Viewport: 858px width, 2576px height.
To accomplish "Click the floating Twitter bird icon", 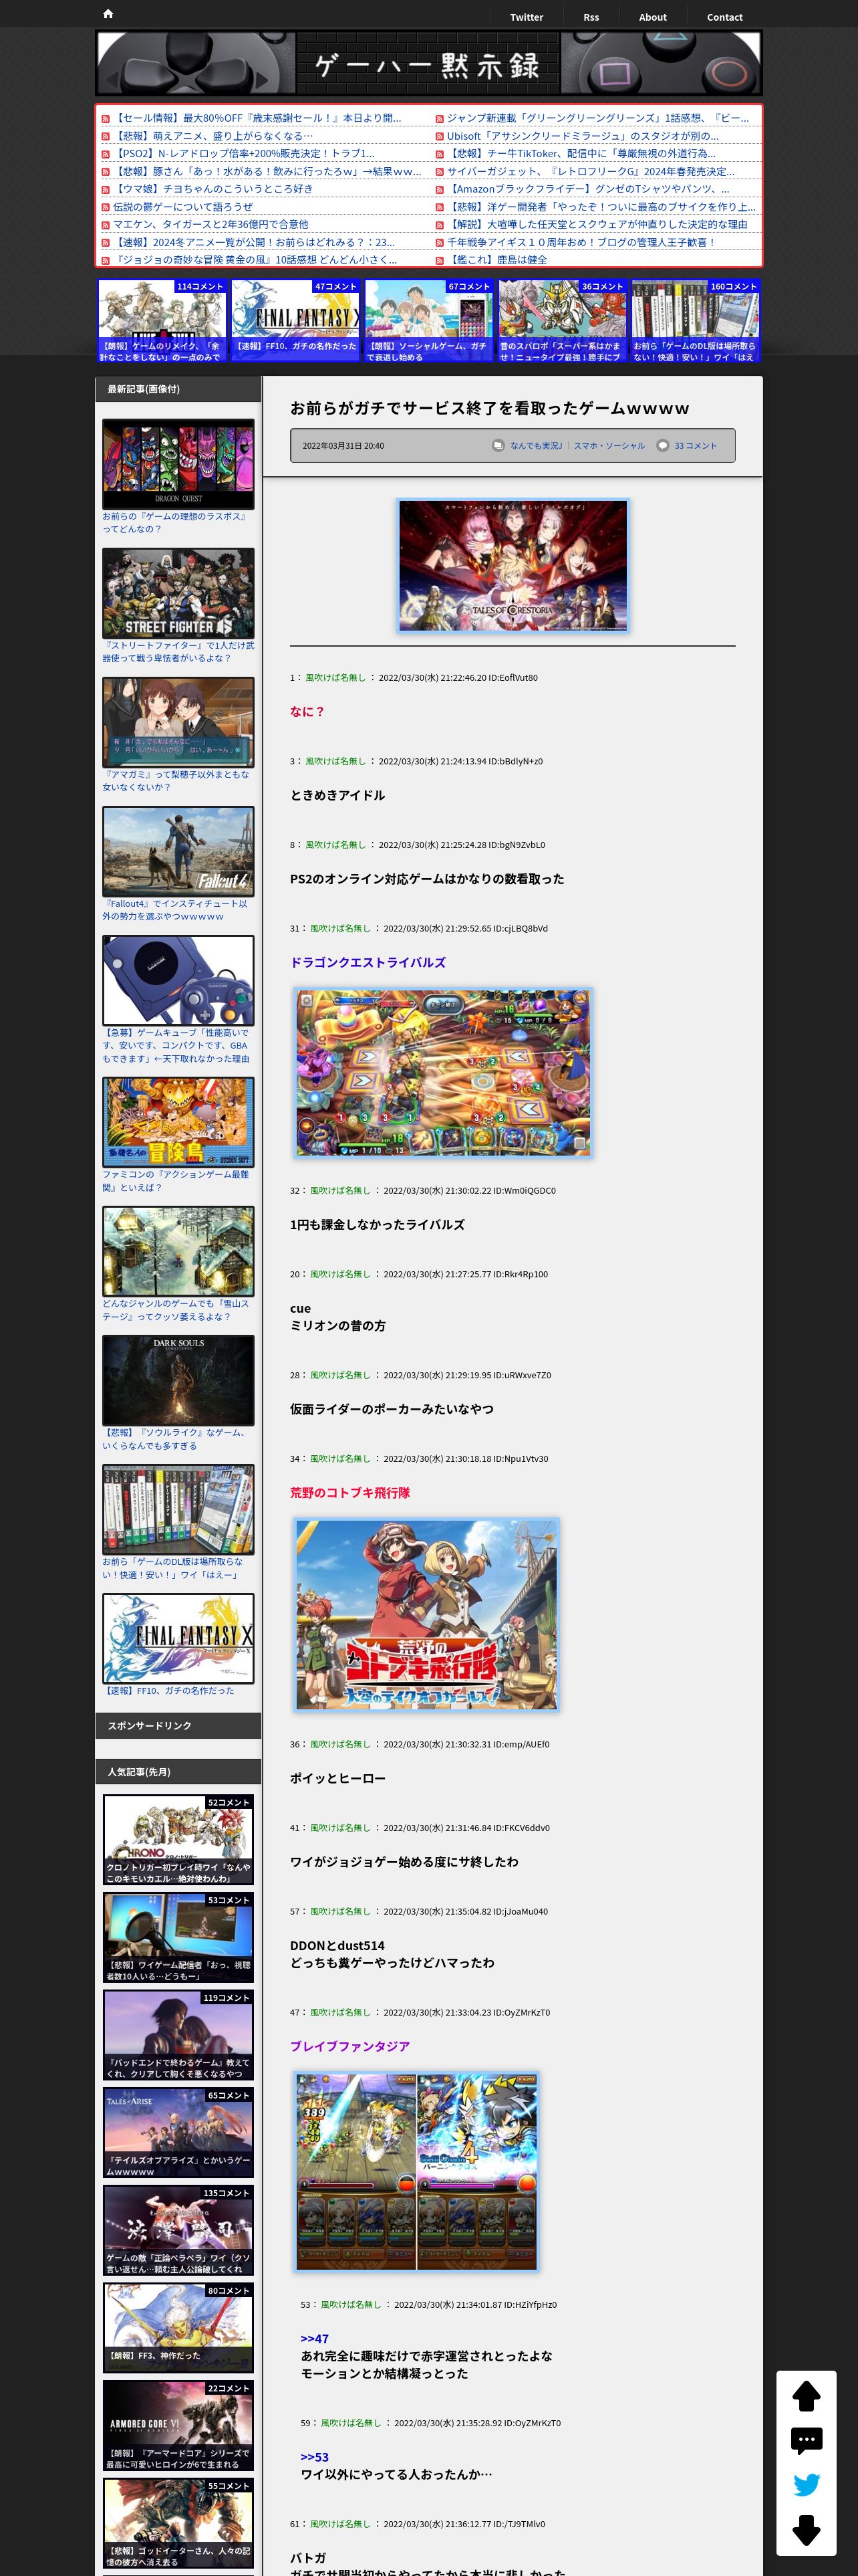I will tap(806, 2485).
